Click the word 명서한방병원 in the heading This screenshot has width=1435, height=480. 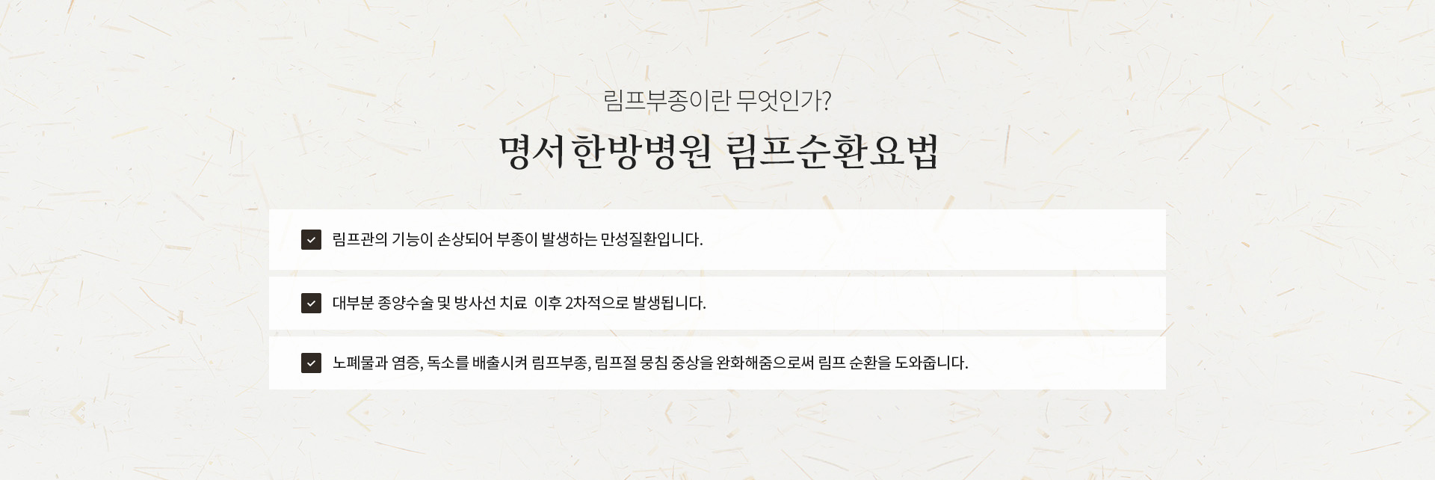605,152
